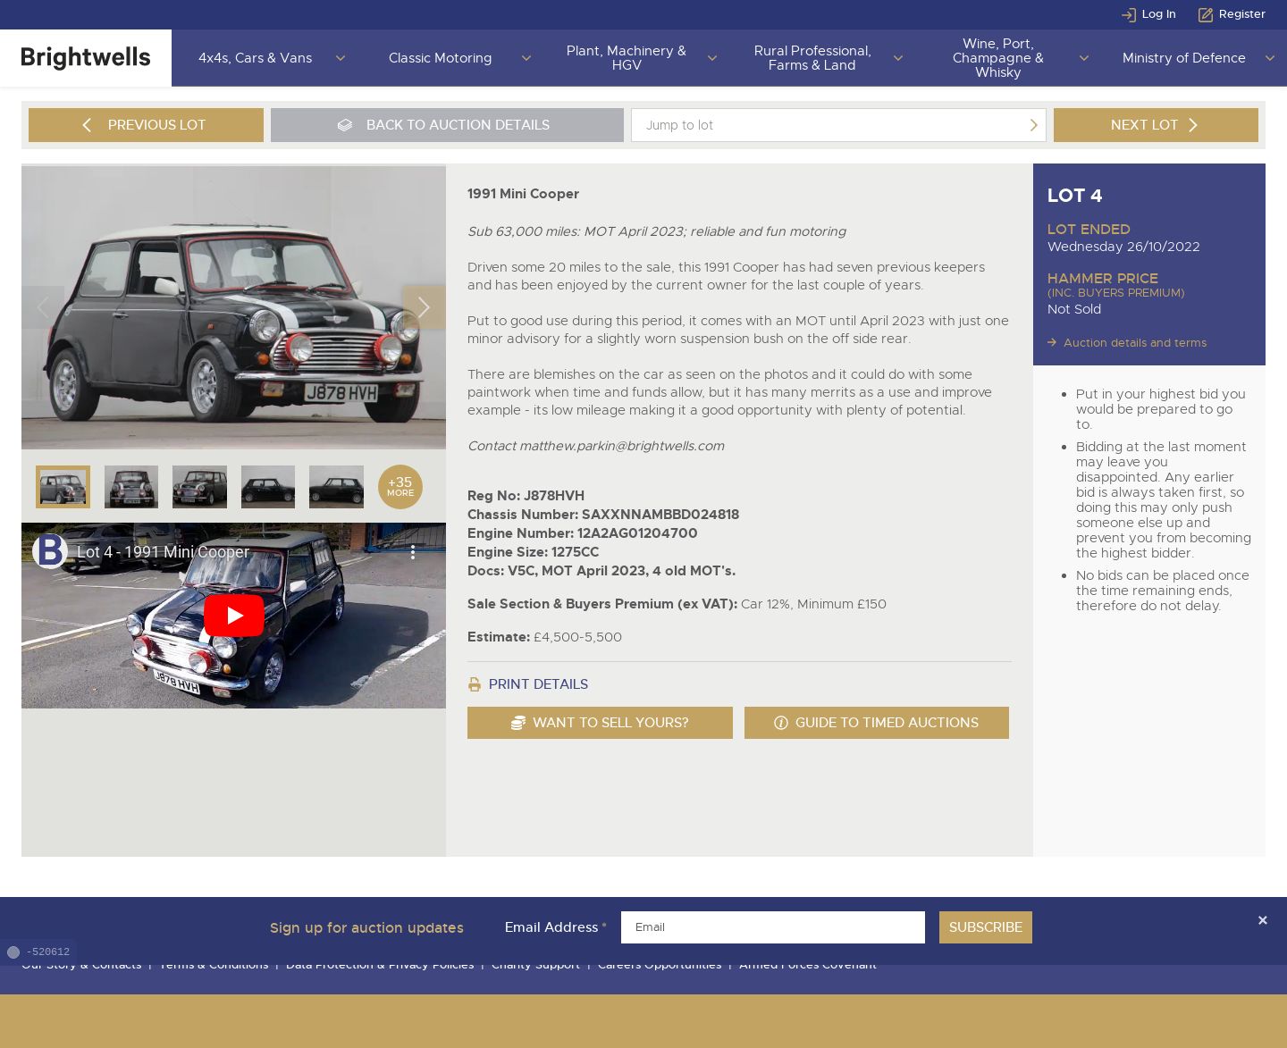Viewport: 1287px width, 1048px height.
Task: Open the Brightwells home logo
Action: pos(86,58)
